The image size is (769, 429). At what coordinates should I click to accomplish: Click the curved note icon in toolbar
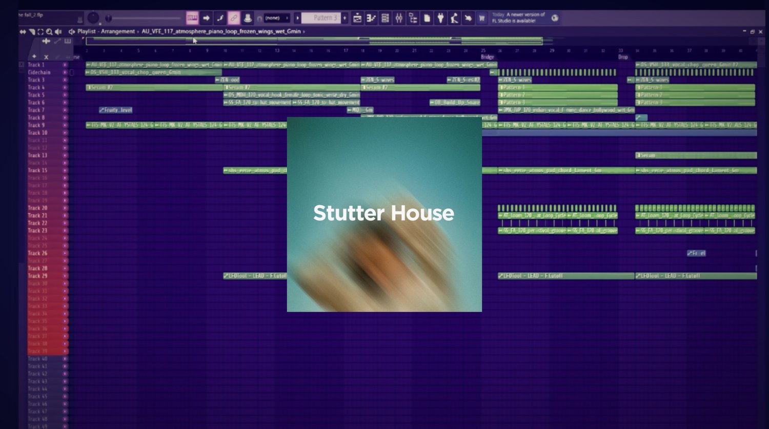[220, 18]
